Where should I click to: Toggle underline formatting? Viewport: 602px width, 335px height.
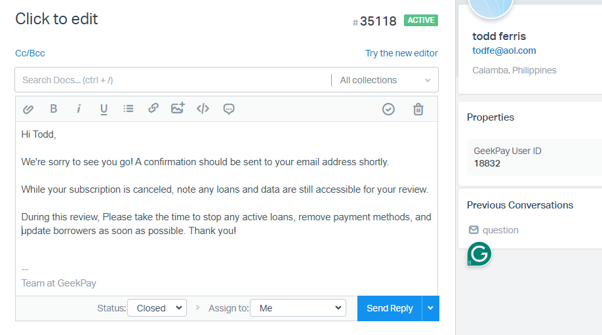pyautogui.click(x=104, y=109)
